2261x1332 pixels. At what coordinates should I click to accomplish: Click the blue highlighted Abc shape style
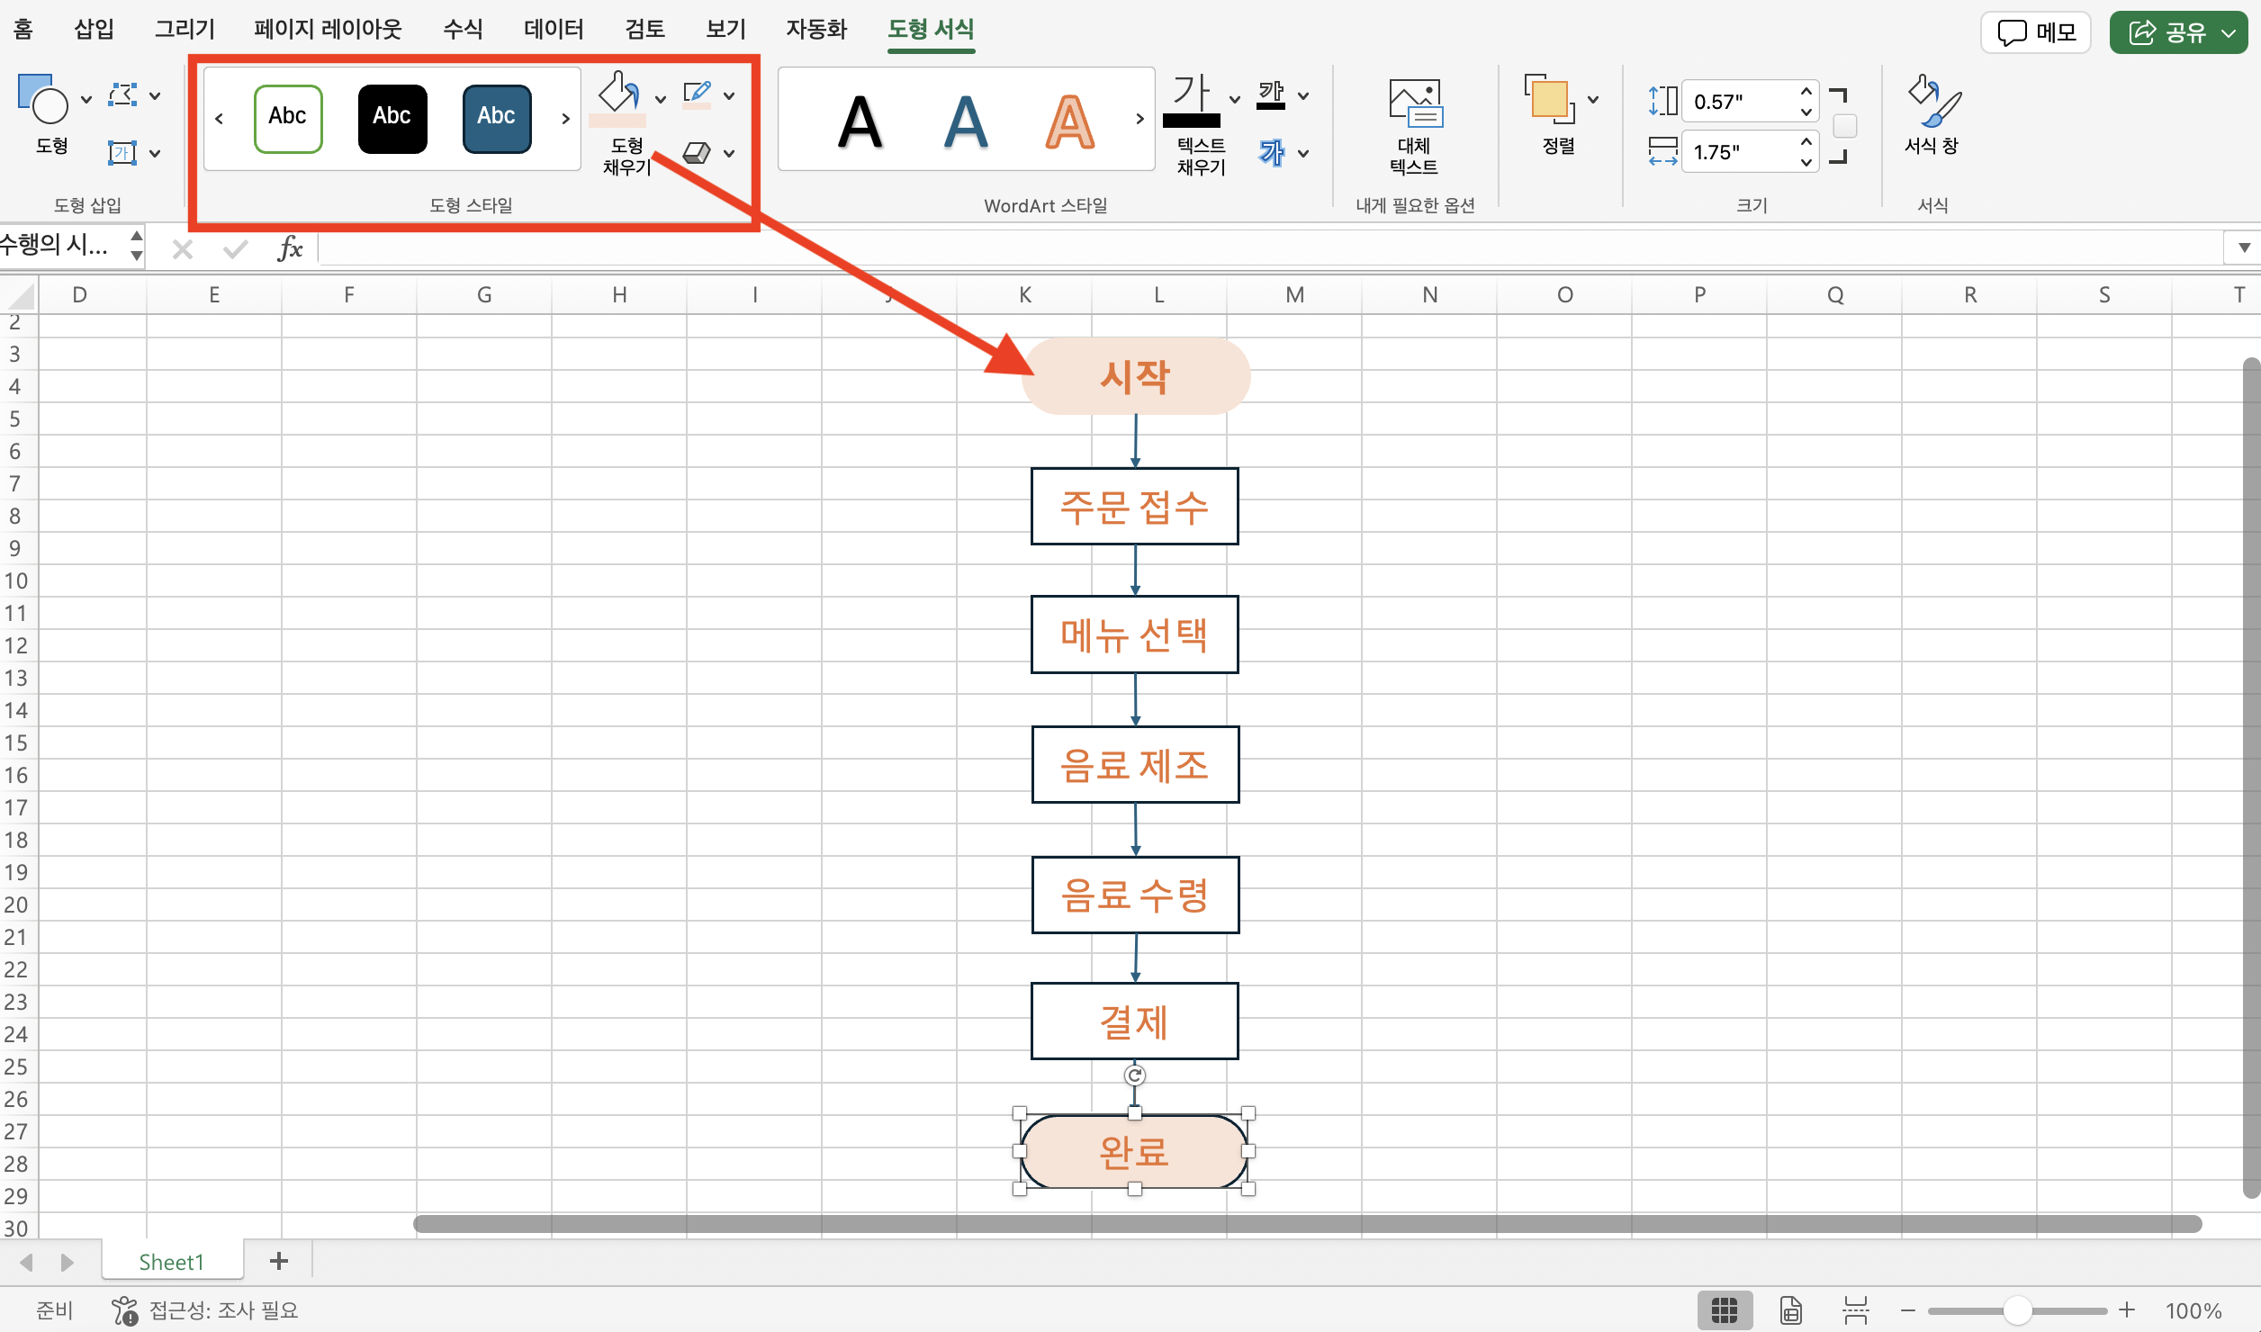(496, 114)
